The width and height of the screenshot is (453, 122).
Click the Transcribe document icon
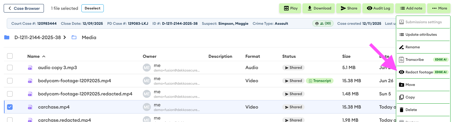point(401,60)
